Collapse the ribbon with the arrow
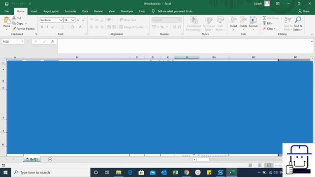Screen dimensions: 315x177 [312, 34]
